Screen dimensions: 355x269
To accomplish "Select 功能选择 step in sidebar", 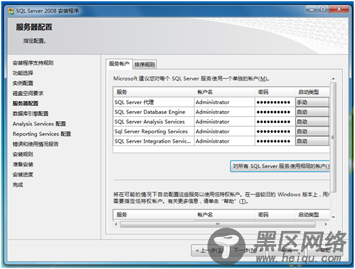I will click(23, 73).
